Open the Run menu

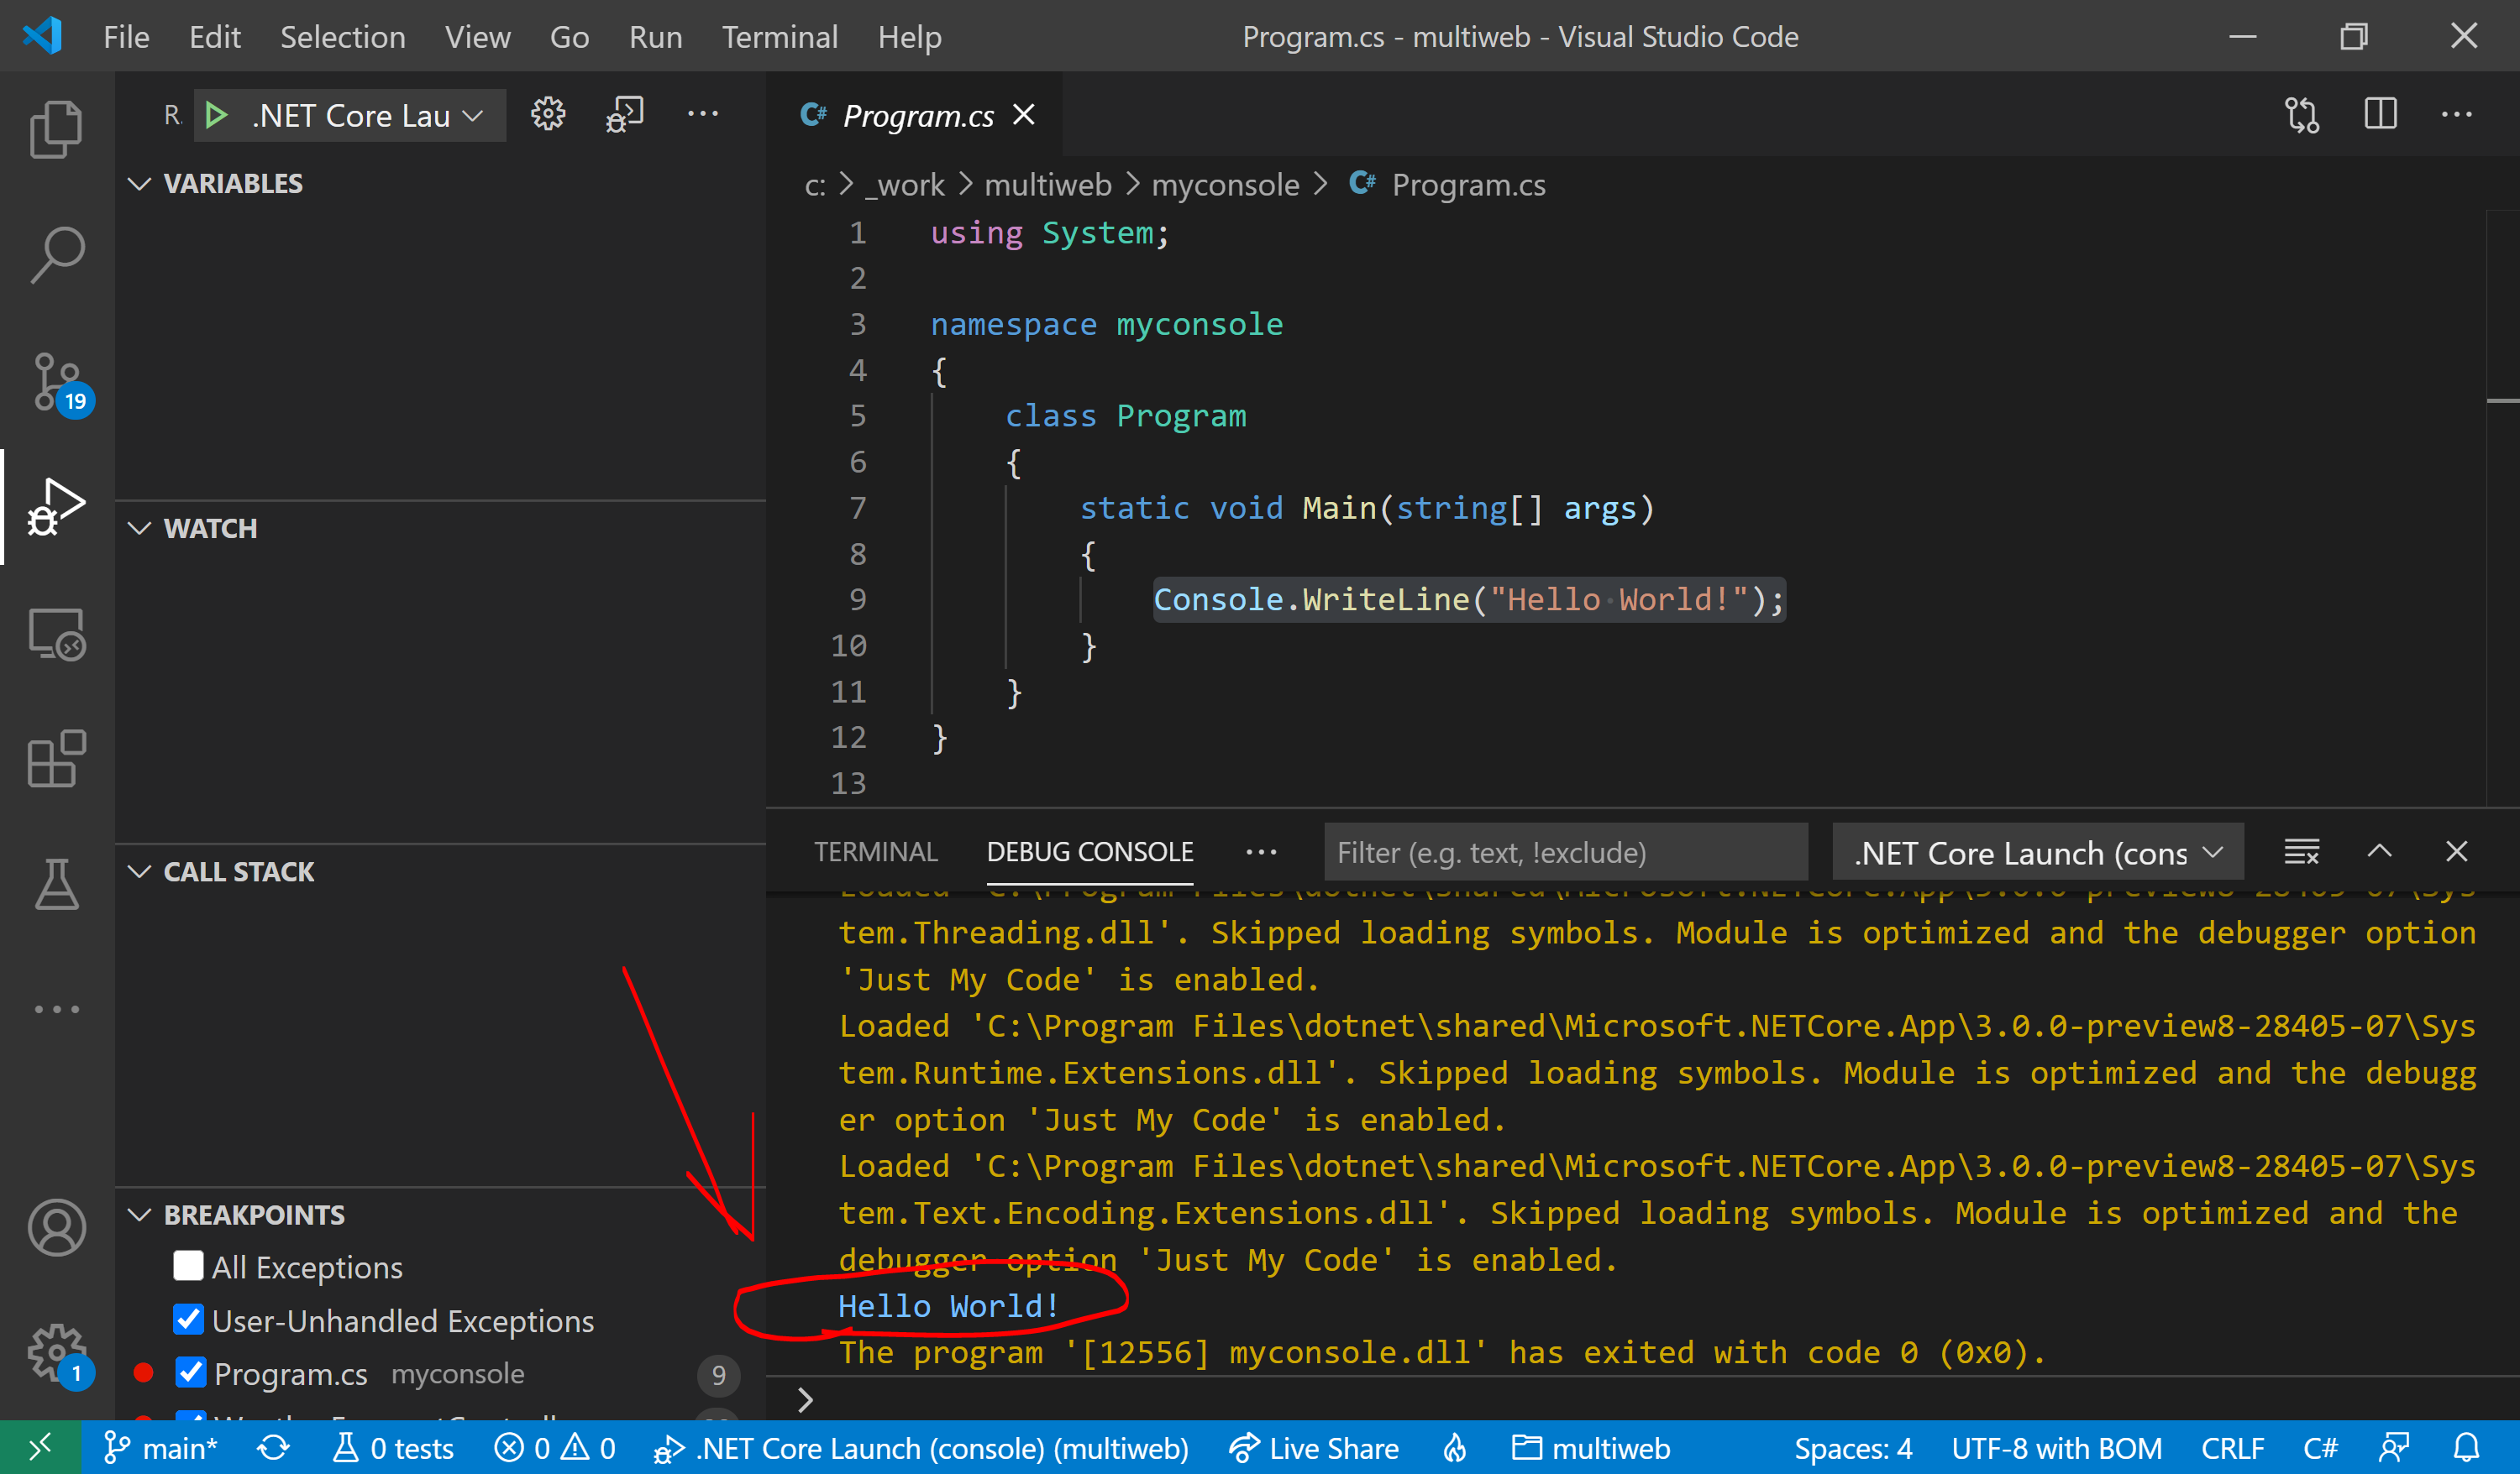tap(655, 37)
